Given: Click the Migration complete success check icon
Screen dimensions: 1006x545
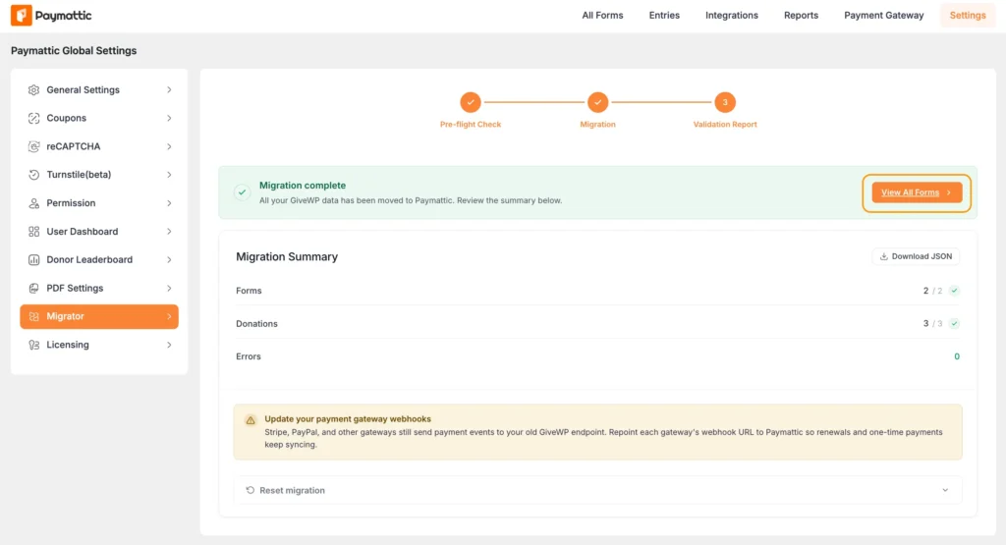Looking at the screenshot, I should pos(242,192).
